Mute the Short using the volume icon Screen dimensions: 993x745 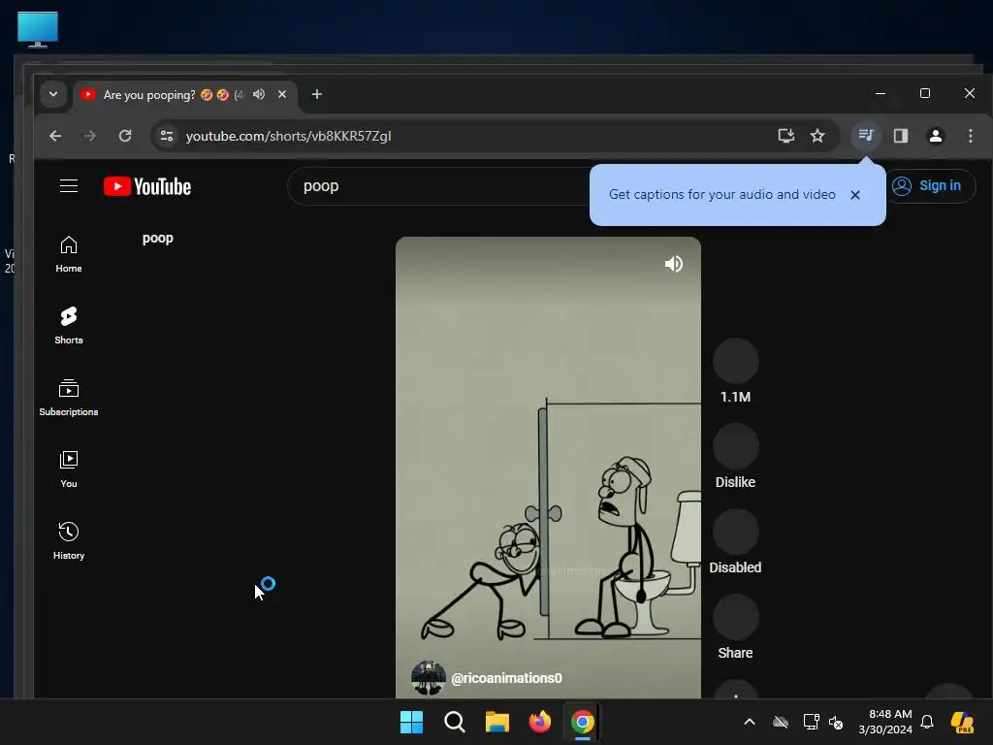point(673,264)
